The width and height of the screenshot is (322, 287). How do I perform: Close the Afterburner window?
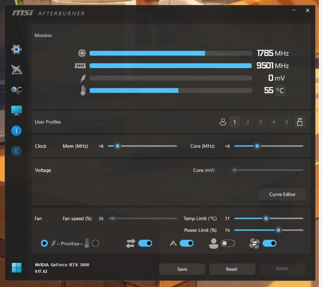307,10
